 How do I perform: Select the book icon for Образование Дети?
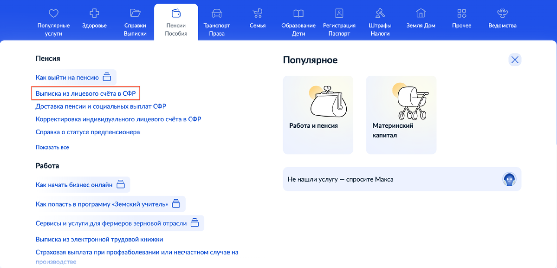(x=298, y=13)
